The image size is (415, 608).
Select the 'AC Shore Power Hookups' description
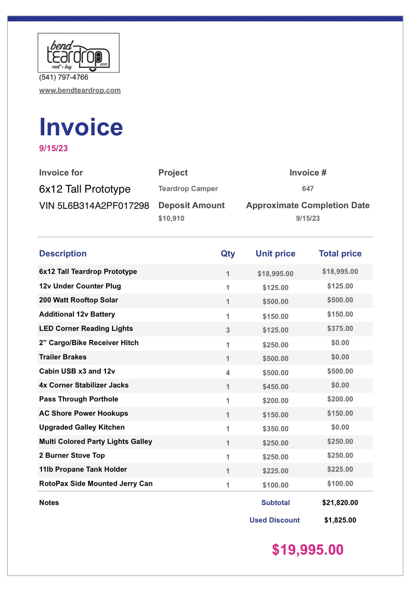pos(83,413)
